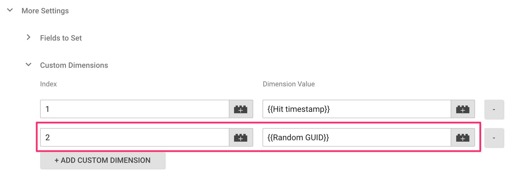The image size is (507, 175).
Task: Collapse More Settings using its chevron
Action: tap(10, 10)
